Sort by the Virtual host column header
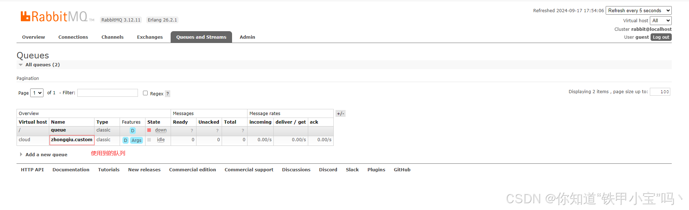The image size is (689, 210). click(33, 122)
